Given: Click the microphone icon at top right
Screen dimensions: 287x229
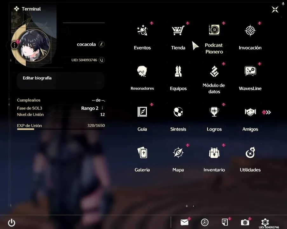Looking at the screenshot, I should (x=283, y=4).
